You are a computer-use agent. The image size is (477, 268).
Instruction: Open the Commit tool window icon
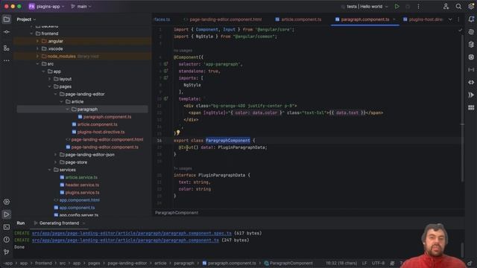click(7, 32)
